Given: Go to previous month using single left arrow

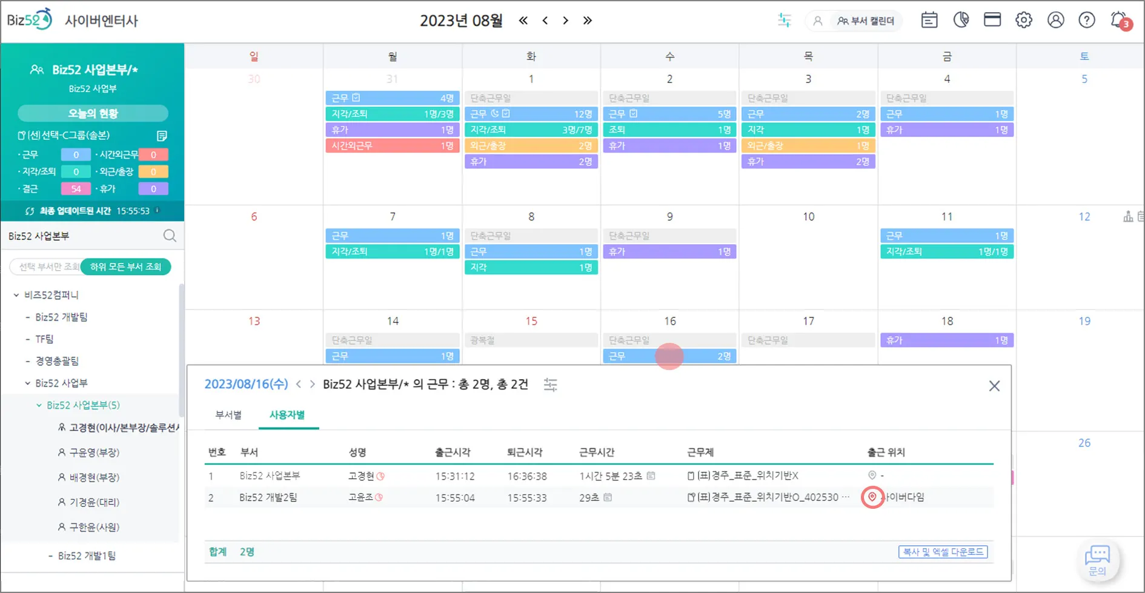Looking at the screenshot, I should [x=545, y=21].
